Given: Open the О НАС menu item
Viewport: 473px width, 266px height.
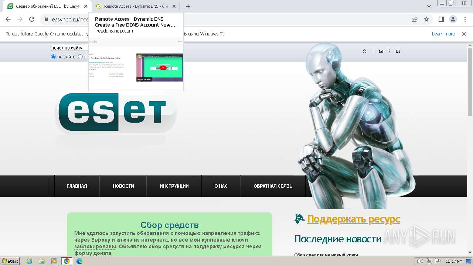Looking at the screenshot, I should [x=221, y=186].
